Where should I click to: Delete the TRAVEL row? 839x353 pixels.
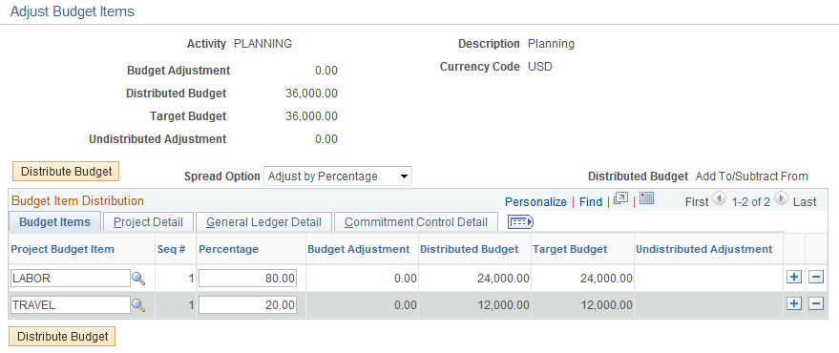click(815, 303)
